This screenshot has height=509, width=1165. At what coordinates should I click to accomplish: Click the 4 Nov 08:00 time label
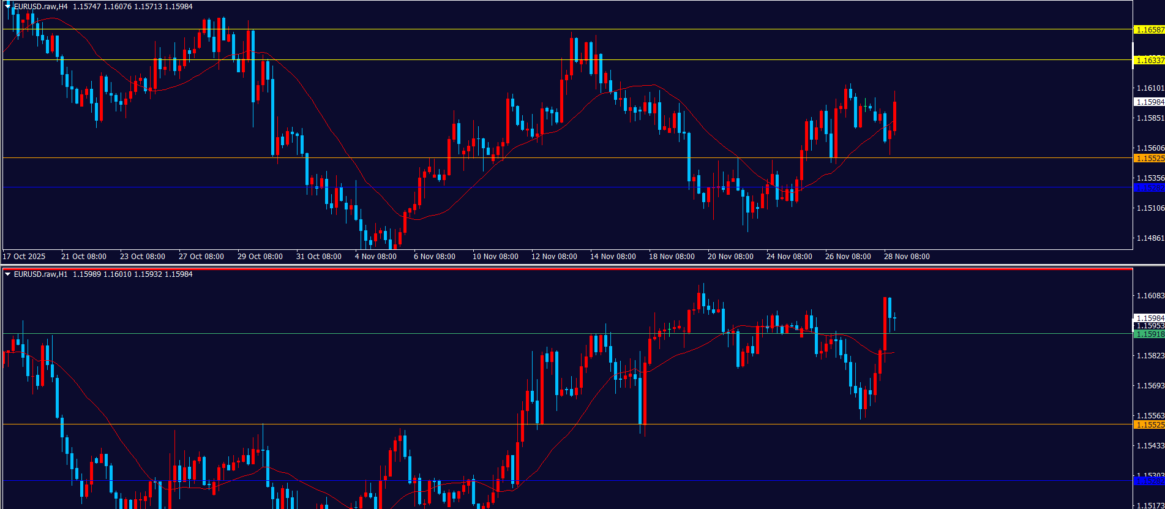coord(375,257)
